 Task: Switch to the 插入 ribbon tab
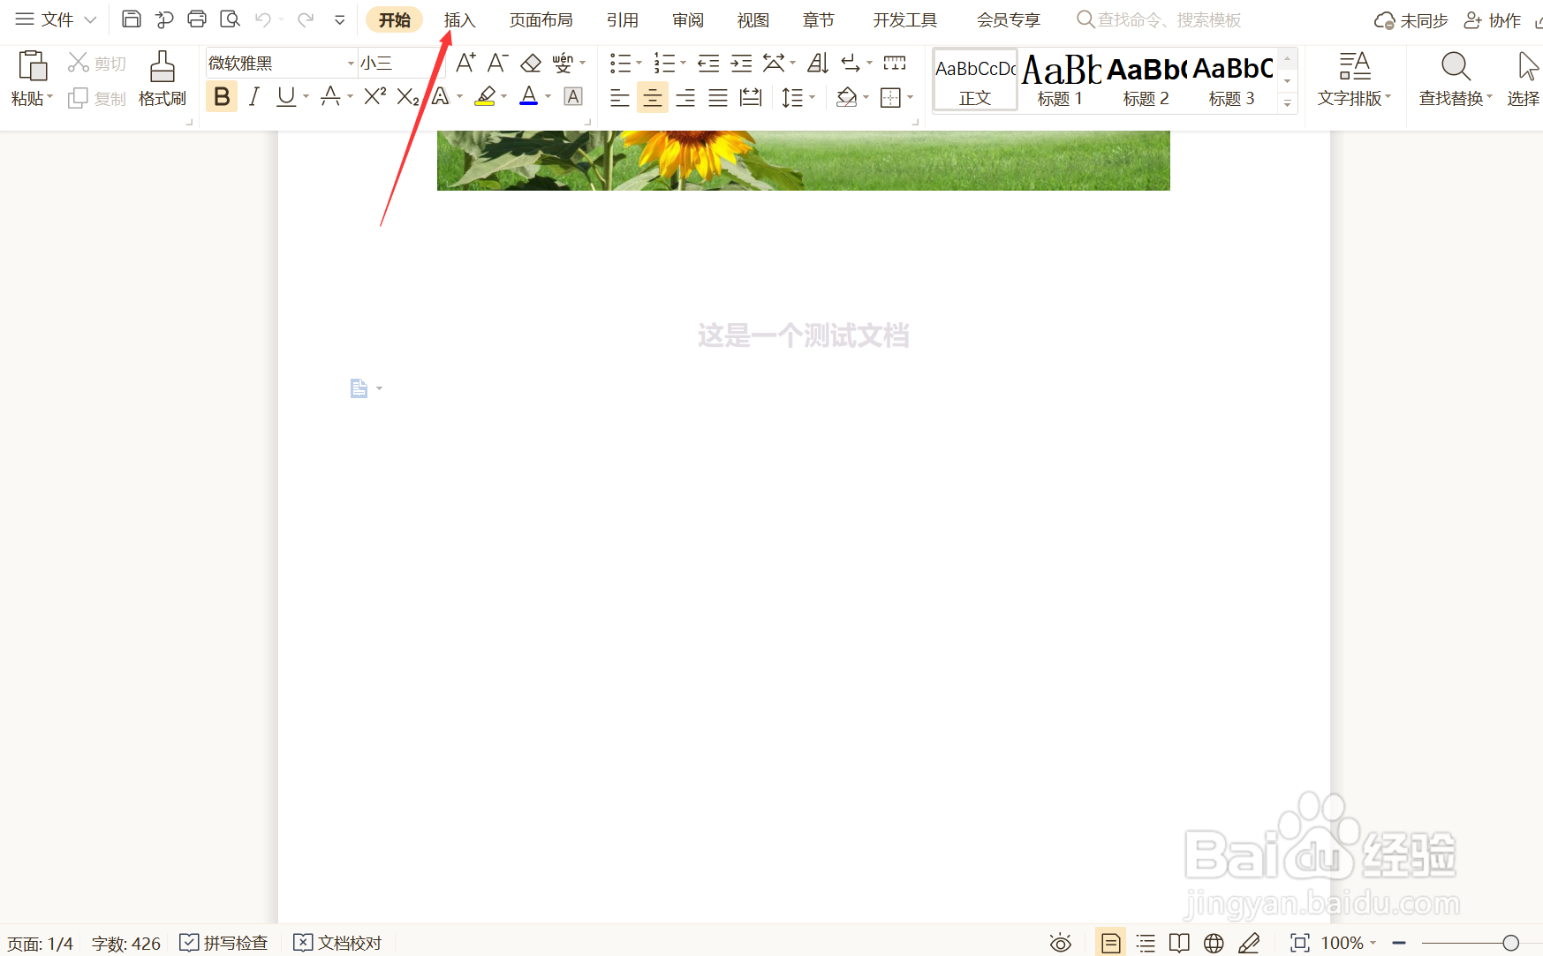pos(459,19)
